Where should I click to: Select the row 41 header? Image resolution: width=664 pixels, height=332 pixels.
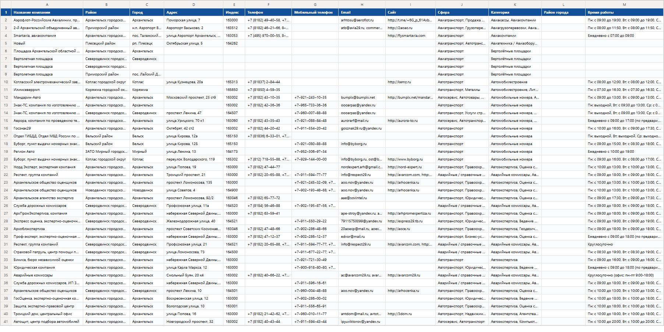coord(6,322)
